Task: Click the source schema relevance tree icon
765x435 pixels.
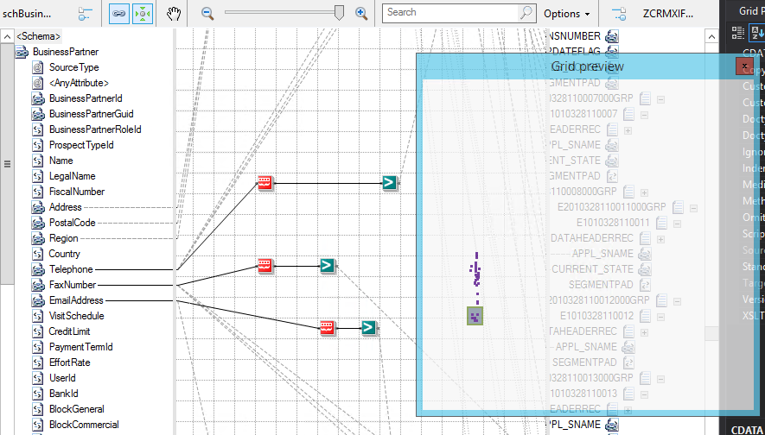Action: [x=85, y=14]
